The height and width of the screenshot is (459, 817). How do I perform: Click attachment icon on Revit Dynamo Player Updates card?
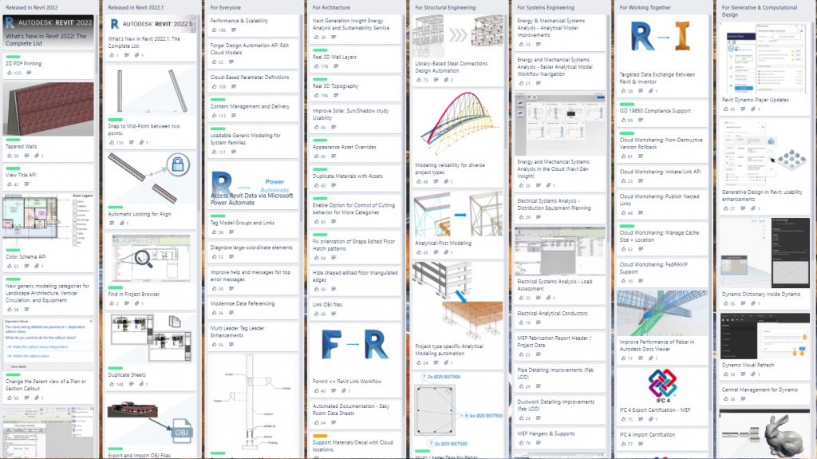tap(753, 109)
